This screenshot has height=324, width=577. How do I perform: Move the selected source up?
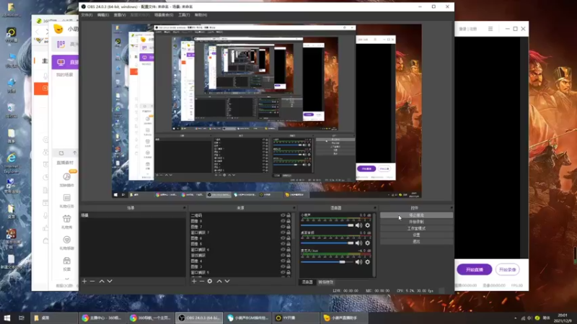(219, 281)
